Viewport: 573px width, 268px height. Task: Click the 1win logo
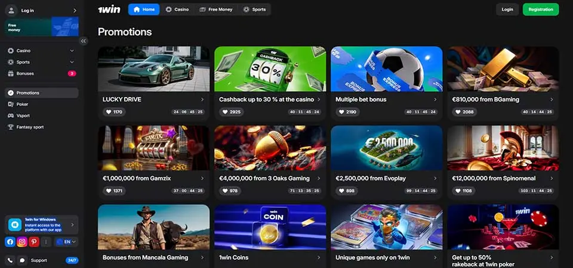(x=109, y=10)
